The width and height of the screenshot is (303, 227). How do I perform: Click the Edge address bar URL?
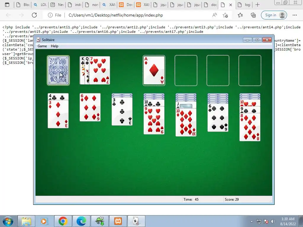click(x=116, y=15)
